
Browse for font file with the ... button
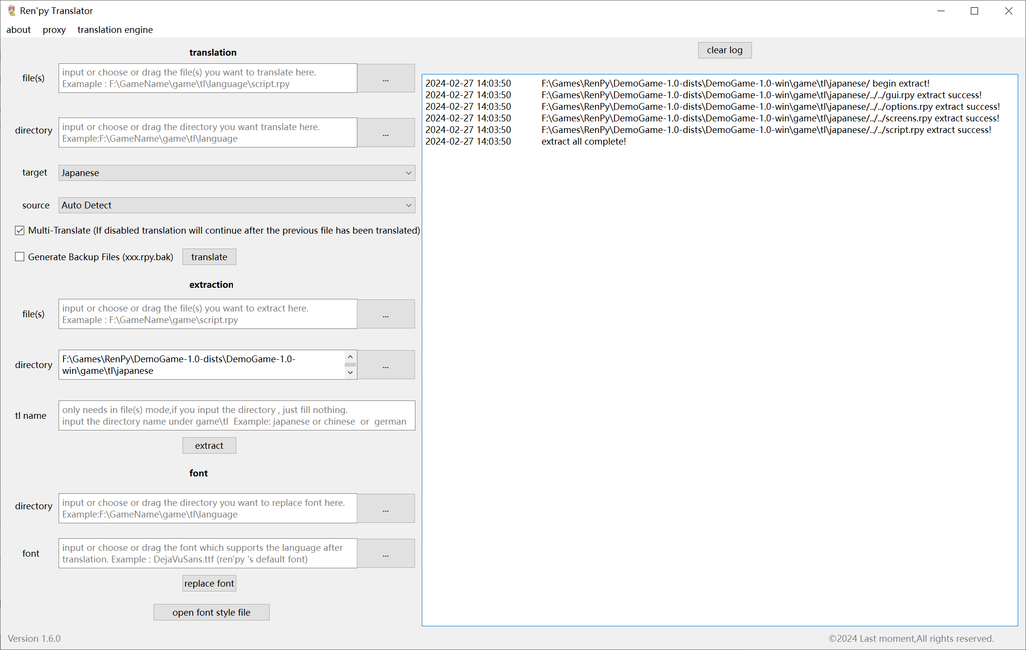[x=386, y=553]
